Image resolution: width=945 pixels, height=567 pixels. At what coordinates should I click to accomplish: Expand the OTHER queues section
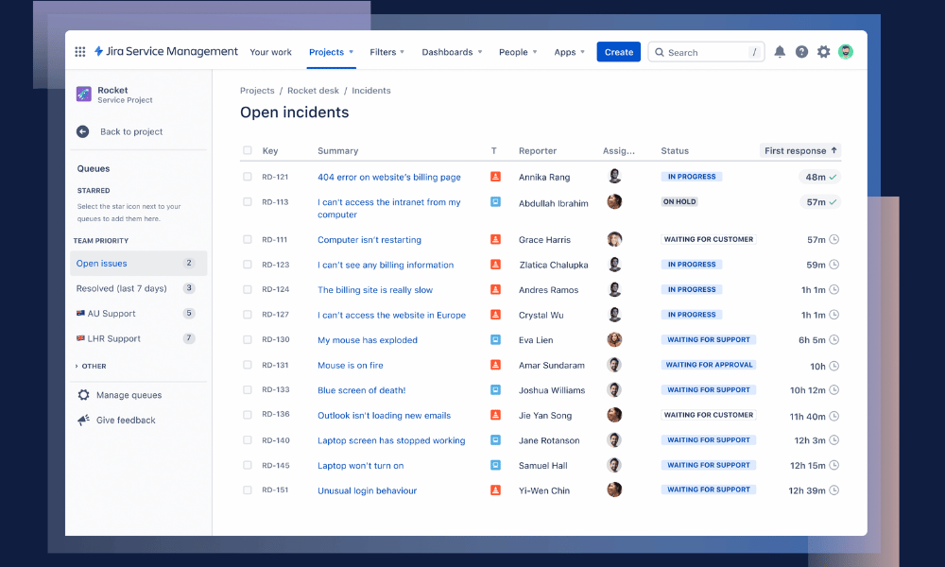91,366
